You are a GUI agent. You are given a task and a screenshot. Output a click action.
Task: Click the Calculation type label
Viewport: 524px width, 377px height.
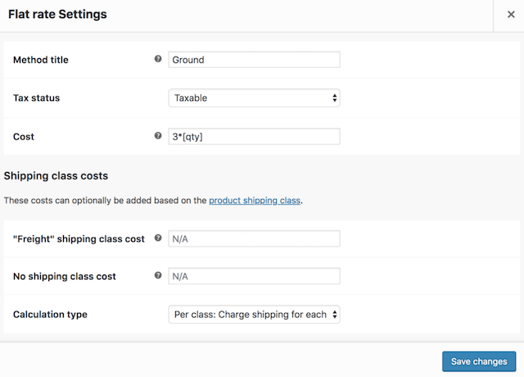[x=50, y=315]
